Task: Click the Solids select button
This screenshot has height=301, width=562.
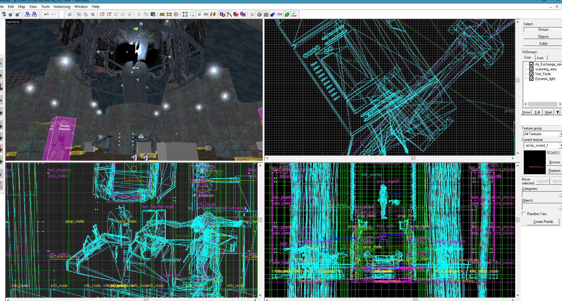Action: [x=543, y=44]
